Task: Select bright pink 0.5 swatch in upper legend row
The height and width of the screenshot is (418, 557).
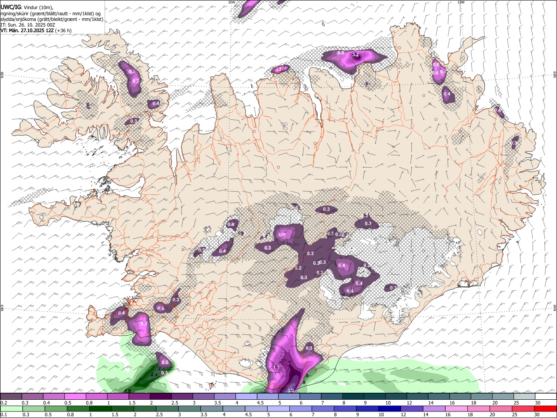Action: tap(75, 396)
